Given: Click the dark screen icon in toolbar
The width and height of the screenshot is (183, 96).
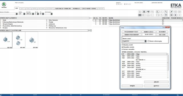Looking at the screenshot, I should pyautogui.click(x=140, y=15).
